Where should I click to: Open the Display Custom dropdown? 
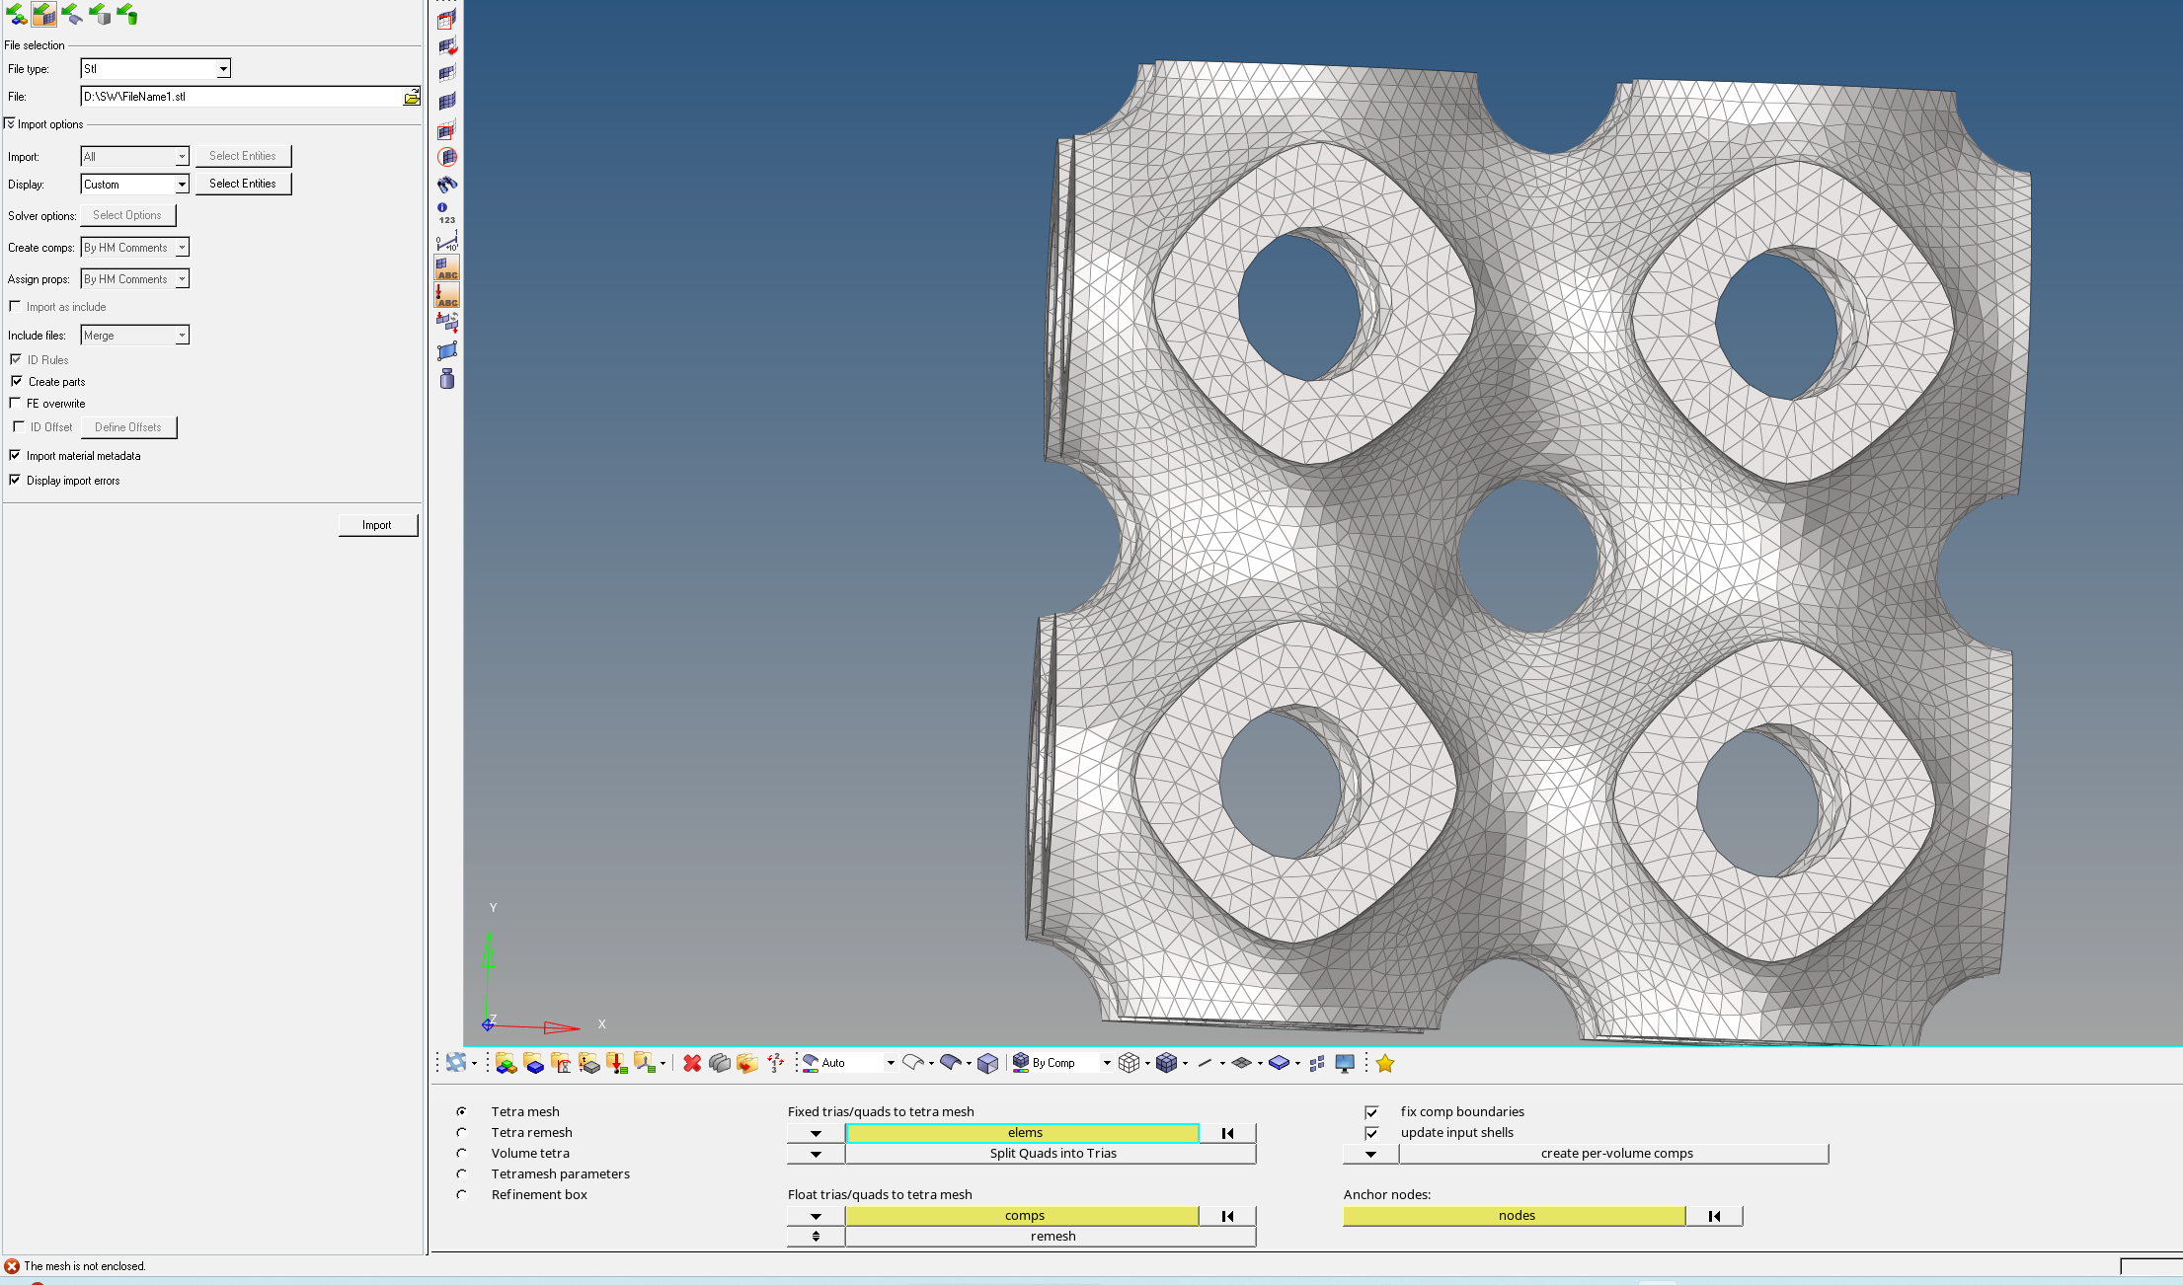tap(182, 185)
